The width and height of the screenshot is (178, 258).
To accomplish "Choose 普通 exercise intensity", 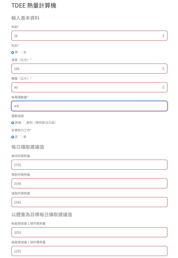I will click(12, 122).
